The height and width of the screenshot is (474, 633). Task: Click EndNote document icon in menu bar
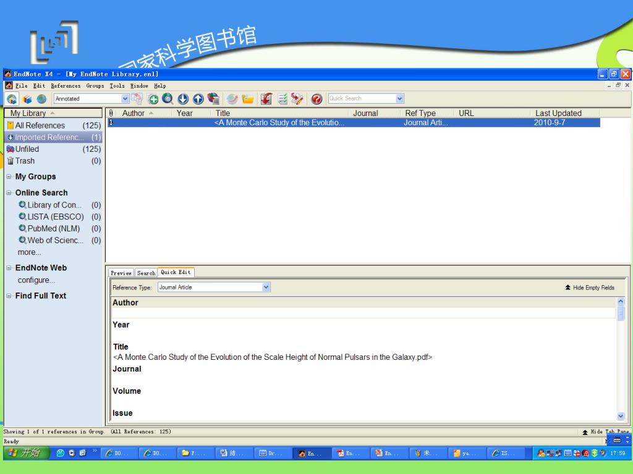pos(9,85)
